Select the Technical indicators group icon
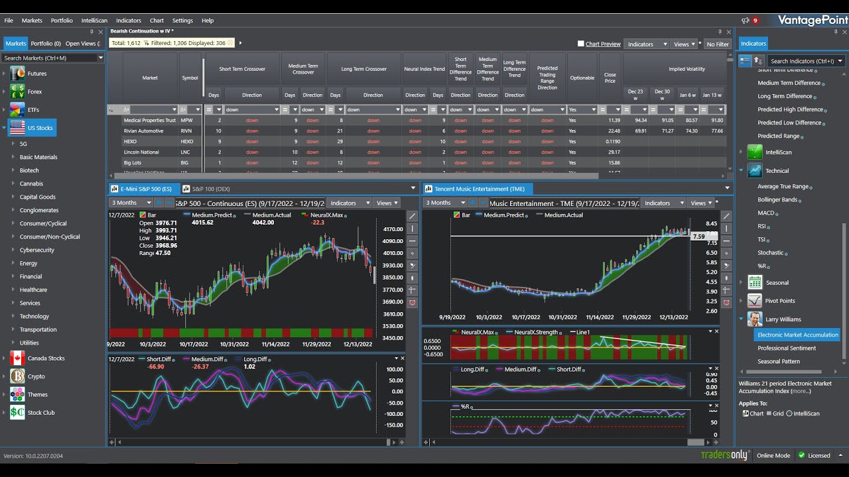This screenshot has width=849, height=477. 754,170
